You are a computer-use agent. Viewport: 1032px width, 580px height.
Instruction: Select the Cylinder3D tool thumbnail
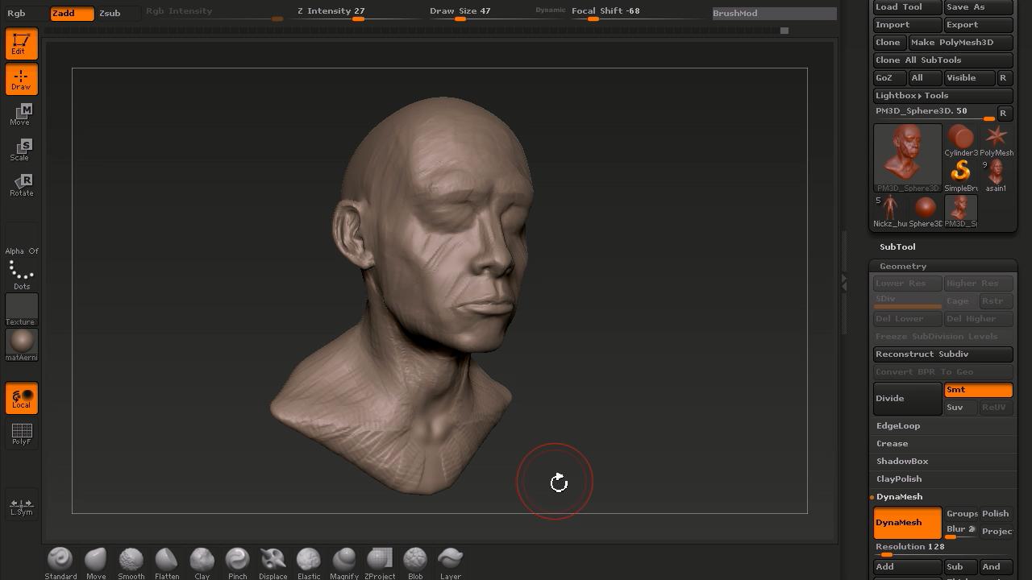960,139
